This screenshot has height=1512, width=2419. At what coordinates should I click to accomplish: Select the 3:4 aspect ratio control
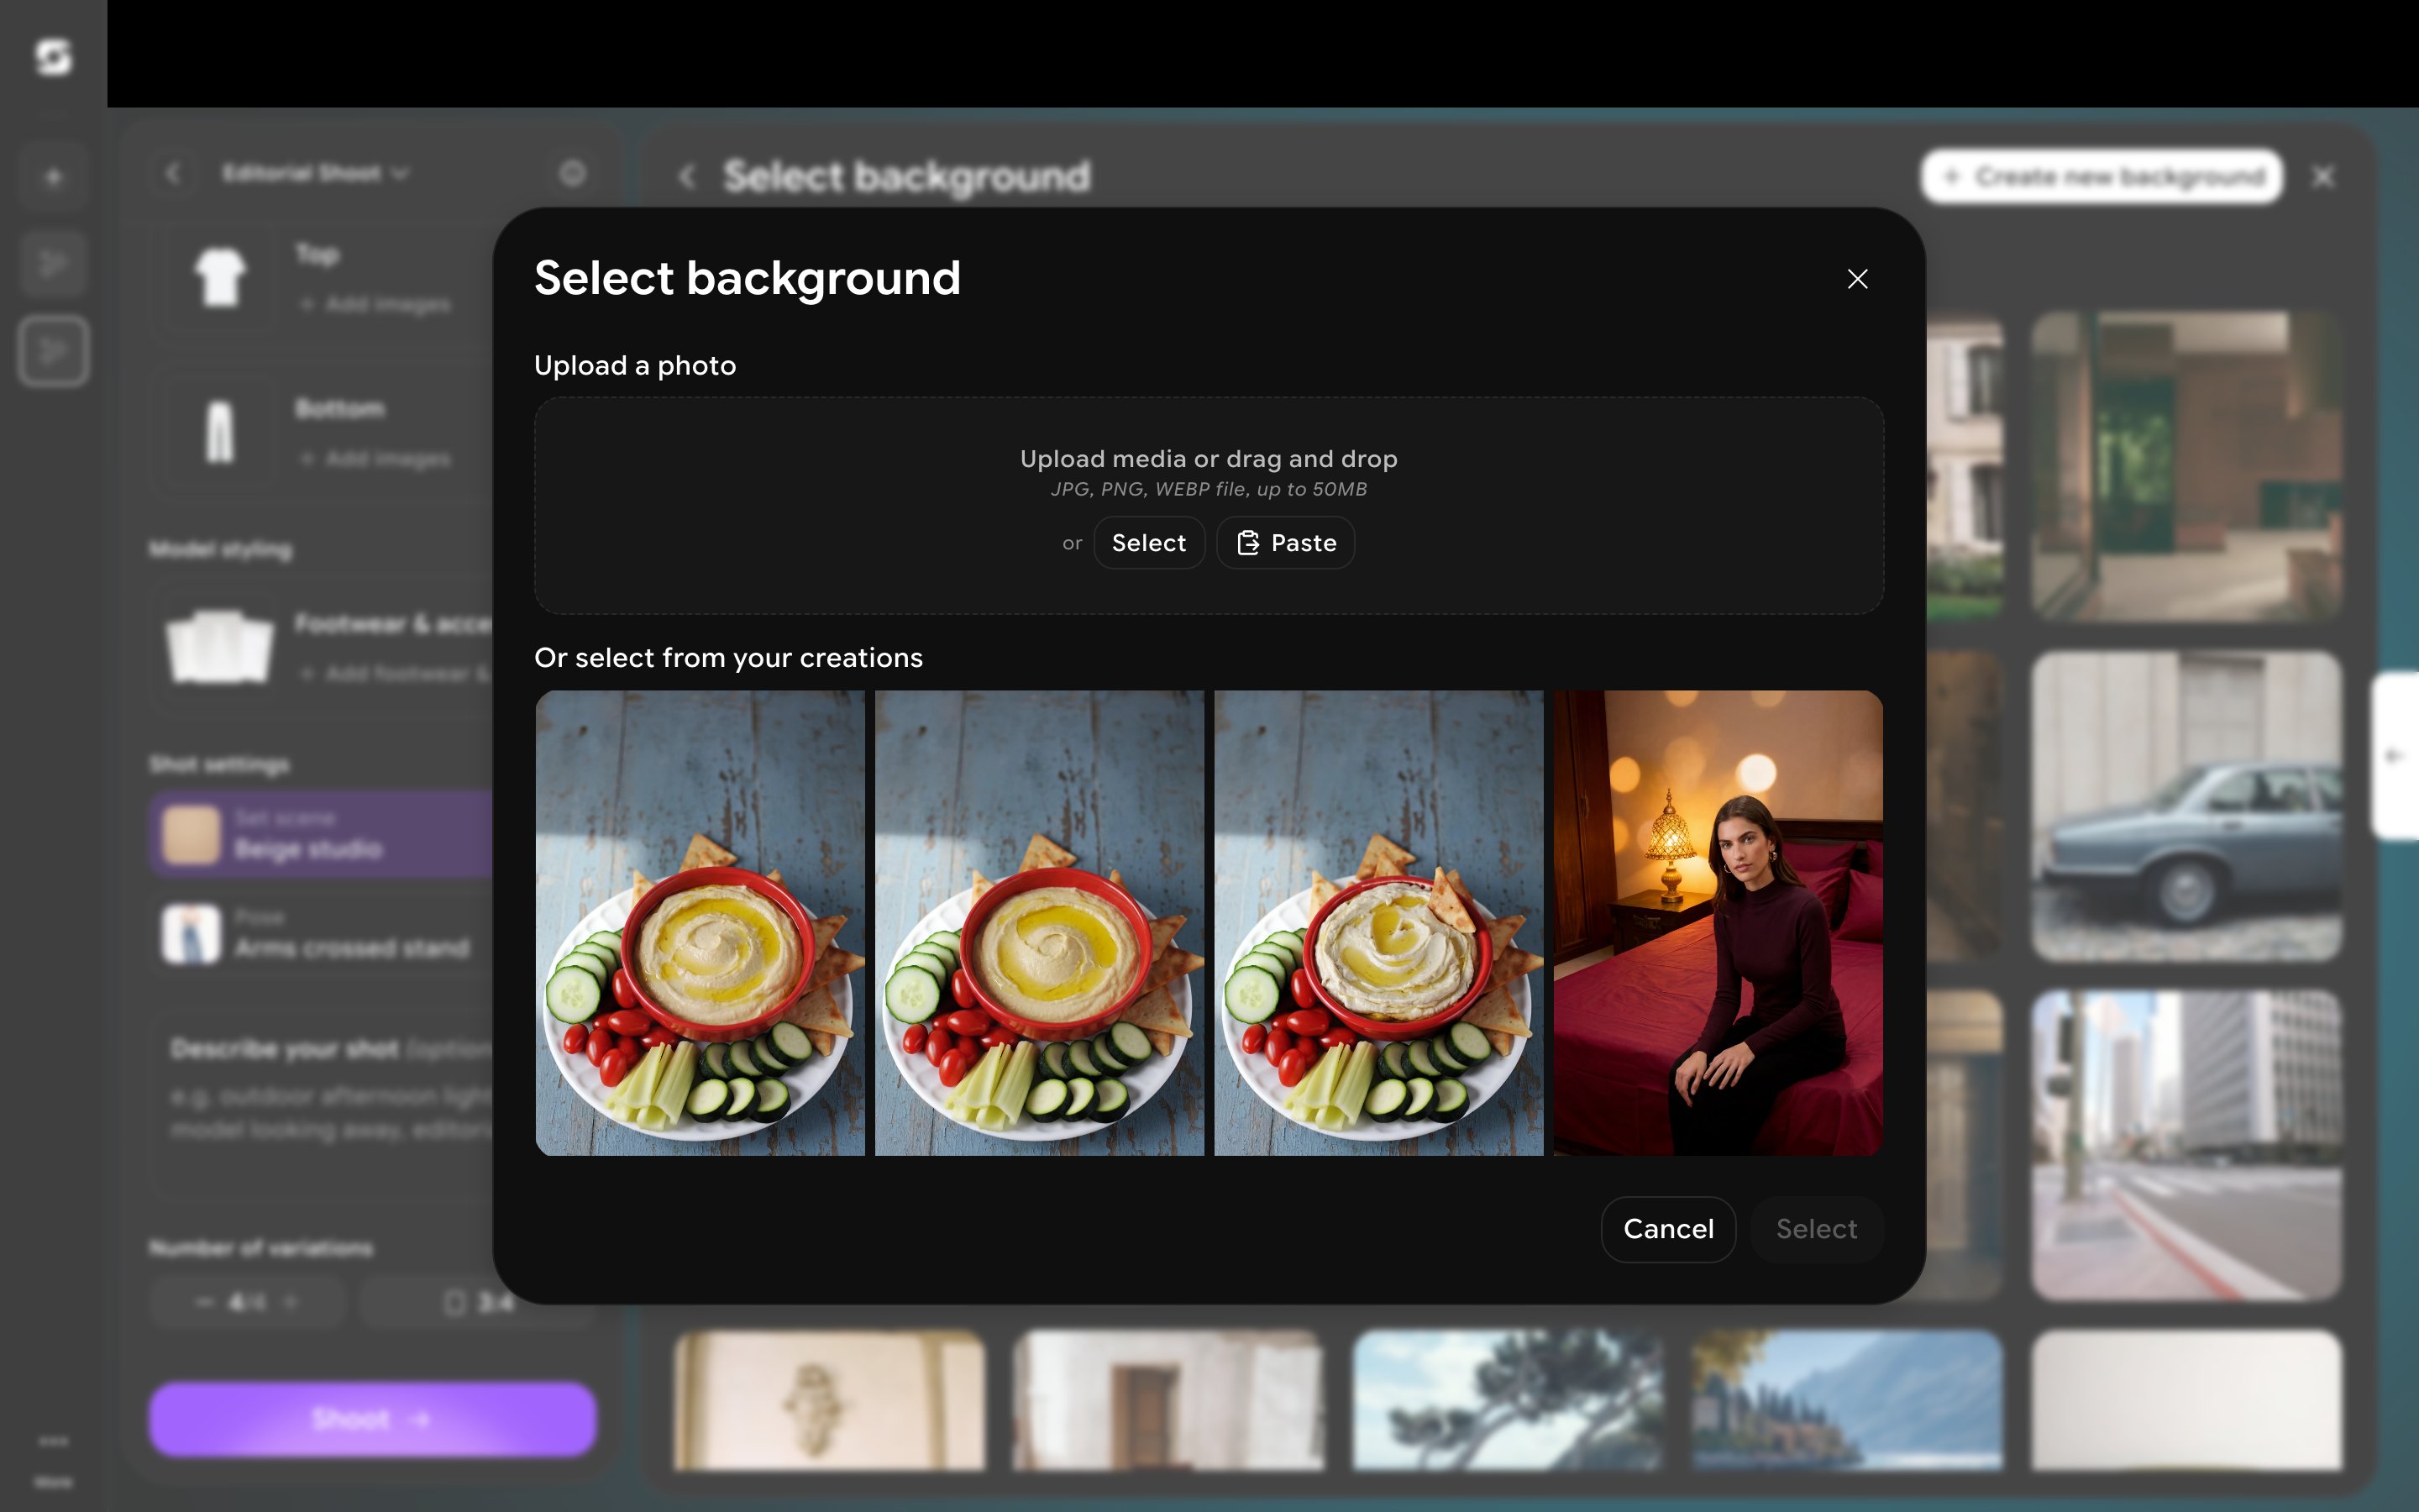coord(479,1302)
